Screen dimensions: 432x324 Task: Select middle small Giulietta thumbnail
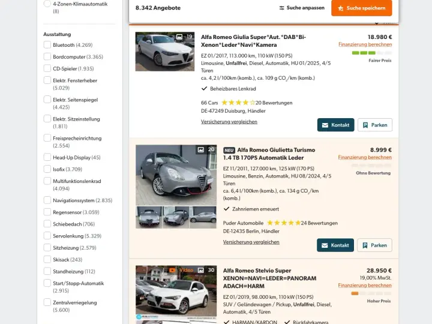pyautogui.click(x=176, y=217)
